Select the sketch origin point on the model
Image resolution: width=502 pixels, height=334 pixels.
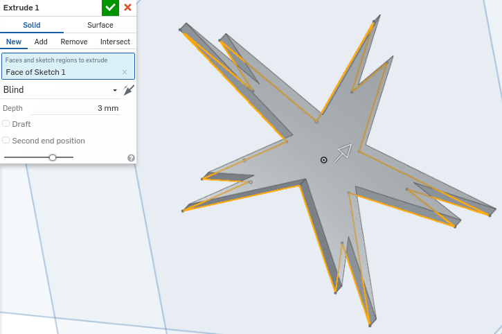(323, 160)
